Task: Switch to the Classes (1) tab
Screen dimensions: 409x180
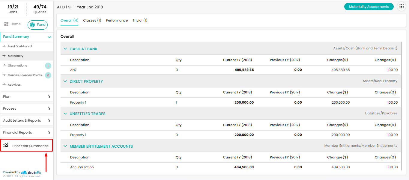Action: [92, 20]
